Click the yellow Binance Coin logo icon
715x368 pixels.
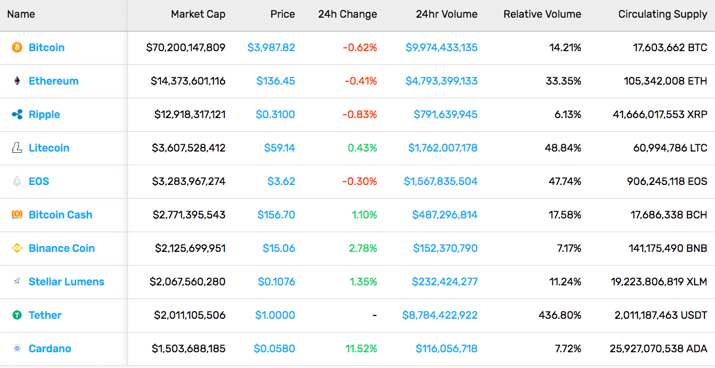tap(17, 248)
